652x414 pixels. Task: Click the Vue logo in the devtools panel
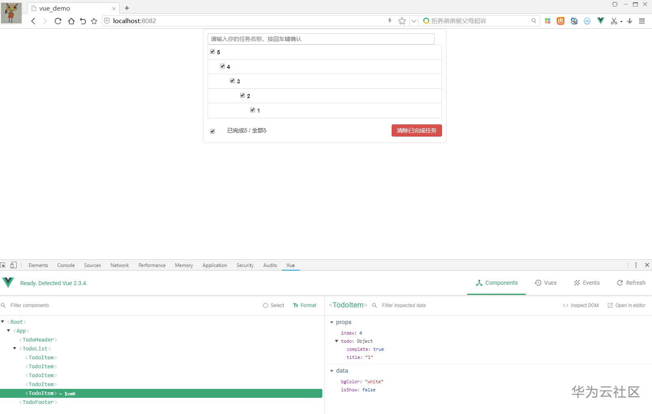8,282
